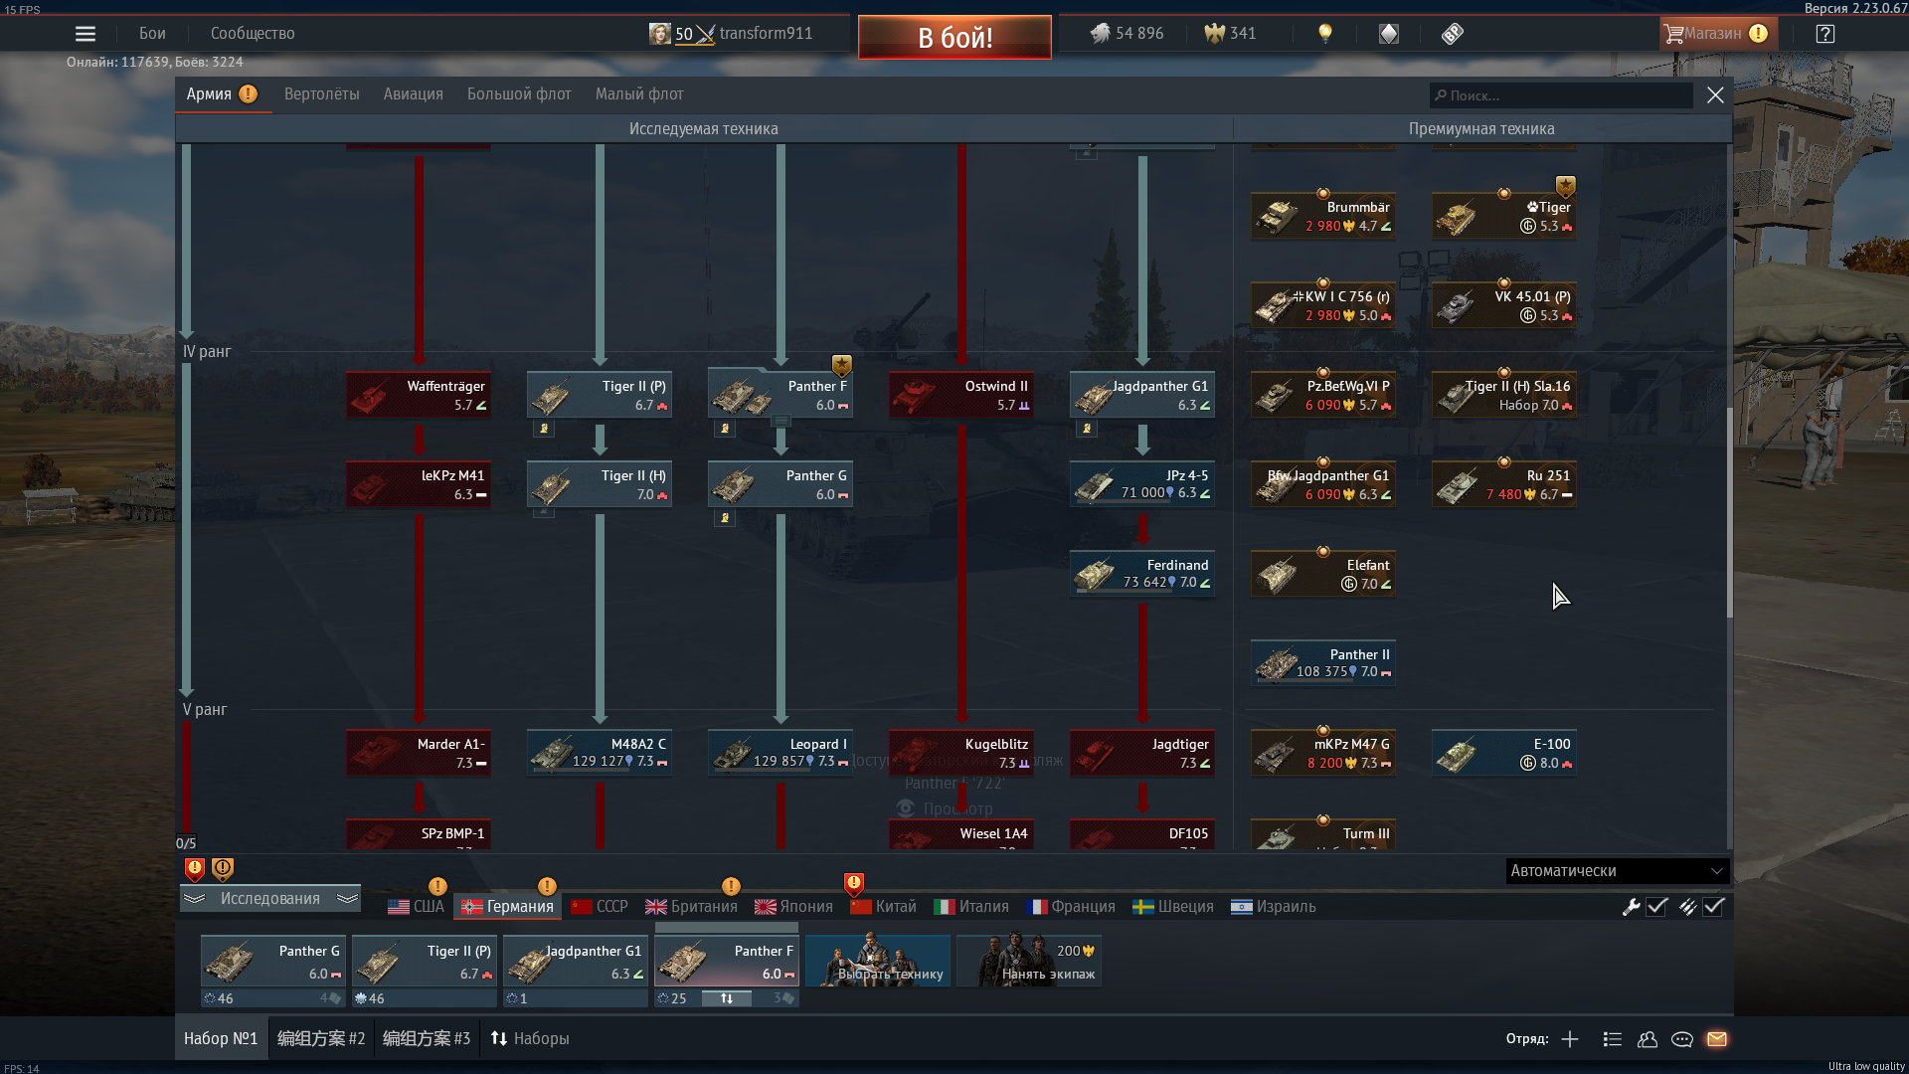The image size is (1909, 1074).
Task: Select the Британия nation tab
Action: [691, 907]
